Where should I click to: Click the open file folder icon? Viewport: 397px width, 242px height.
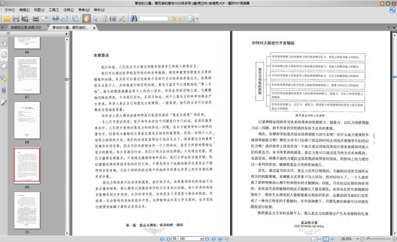coord(7,19)
